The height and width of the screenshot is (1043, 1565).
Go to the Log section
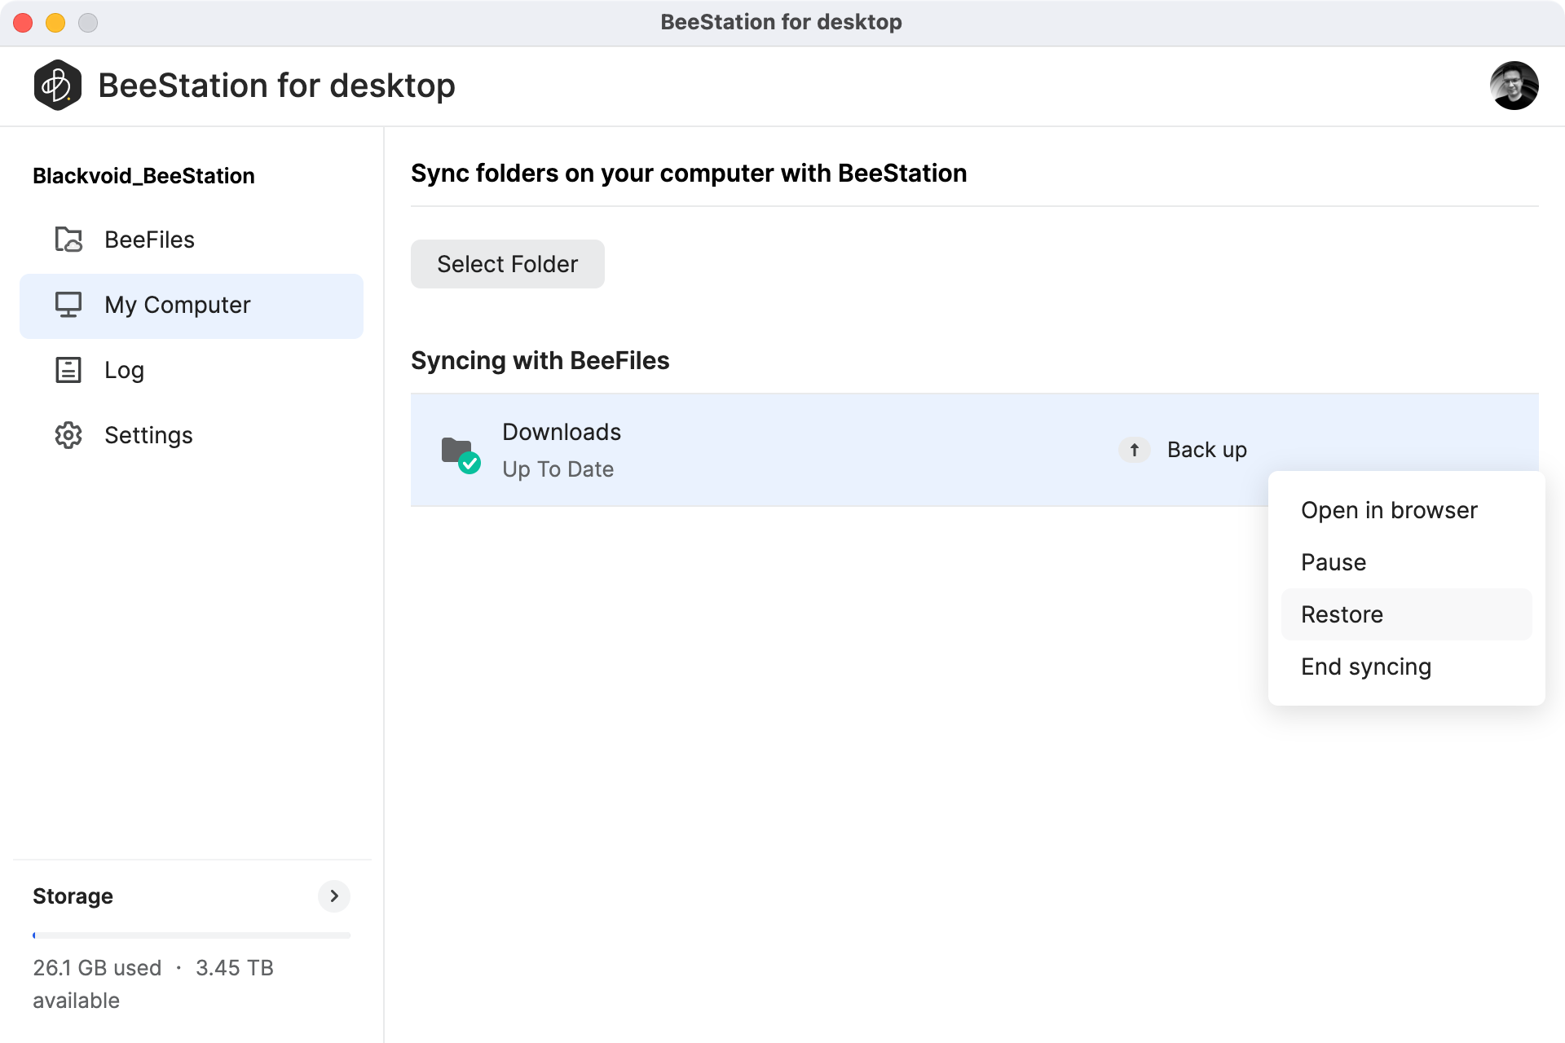tap(192, 370)
